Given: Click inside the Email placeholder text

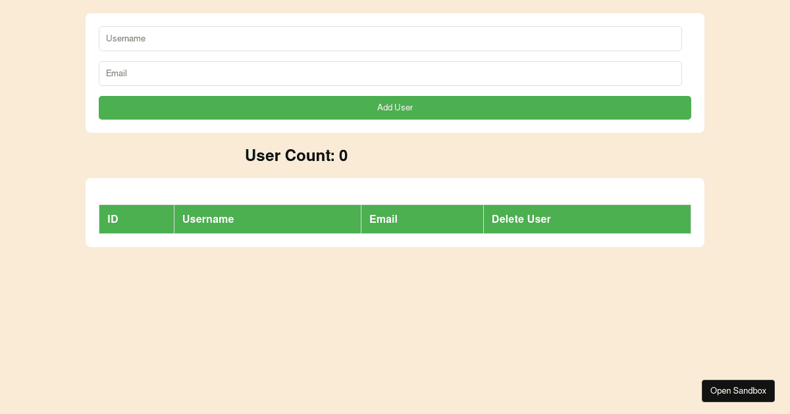Looking at the screenshot, I should (x=117, y=74).
